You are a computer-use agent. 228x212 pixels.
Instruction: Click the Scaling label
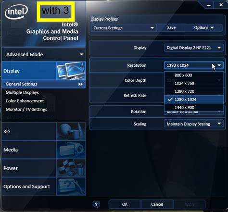click(140, 124)
